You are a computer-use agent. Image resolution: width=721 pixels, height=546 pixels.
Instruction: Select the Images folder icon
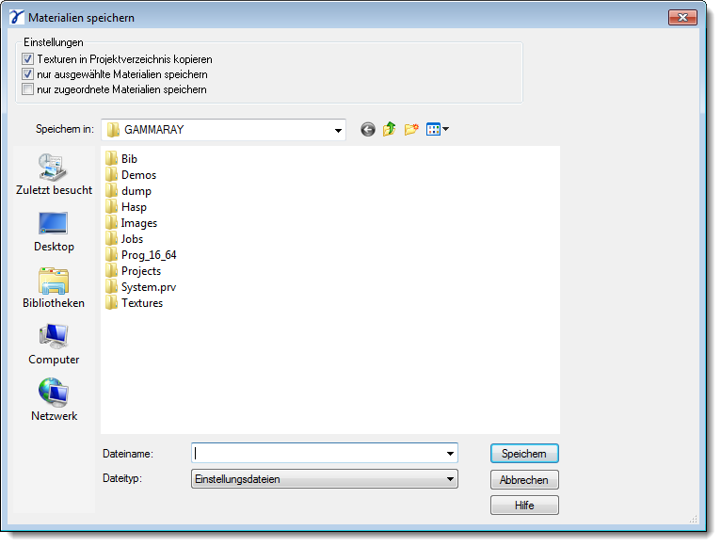tap(111, 223)
